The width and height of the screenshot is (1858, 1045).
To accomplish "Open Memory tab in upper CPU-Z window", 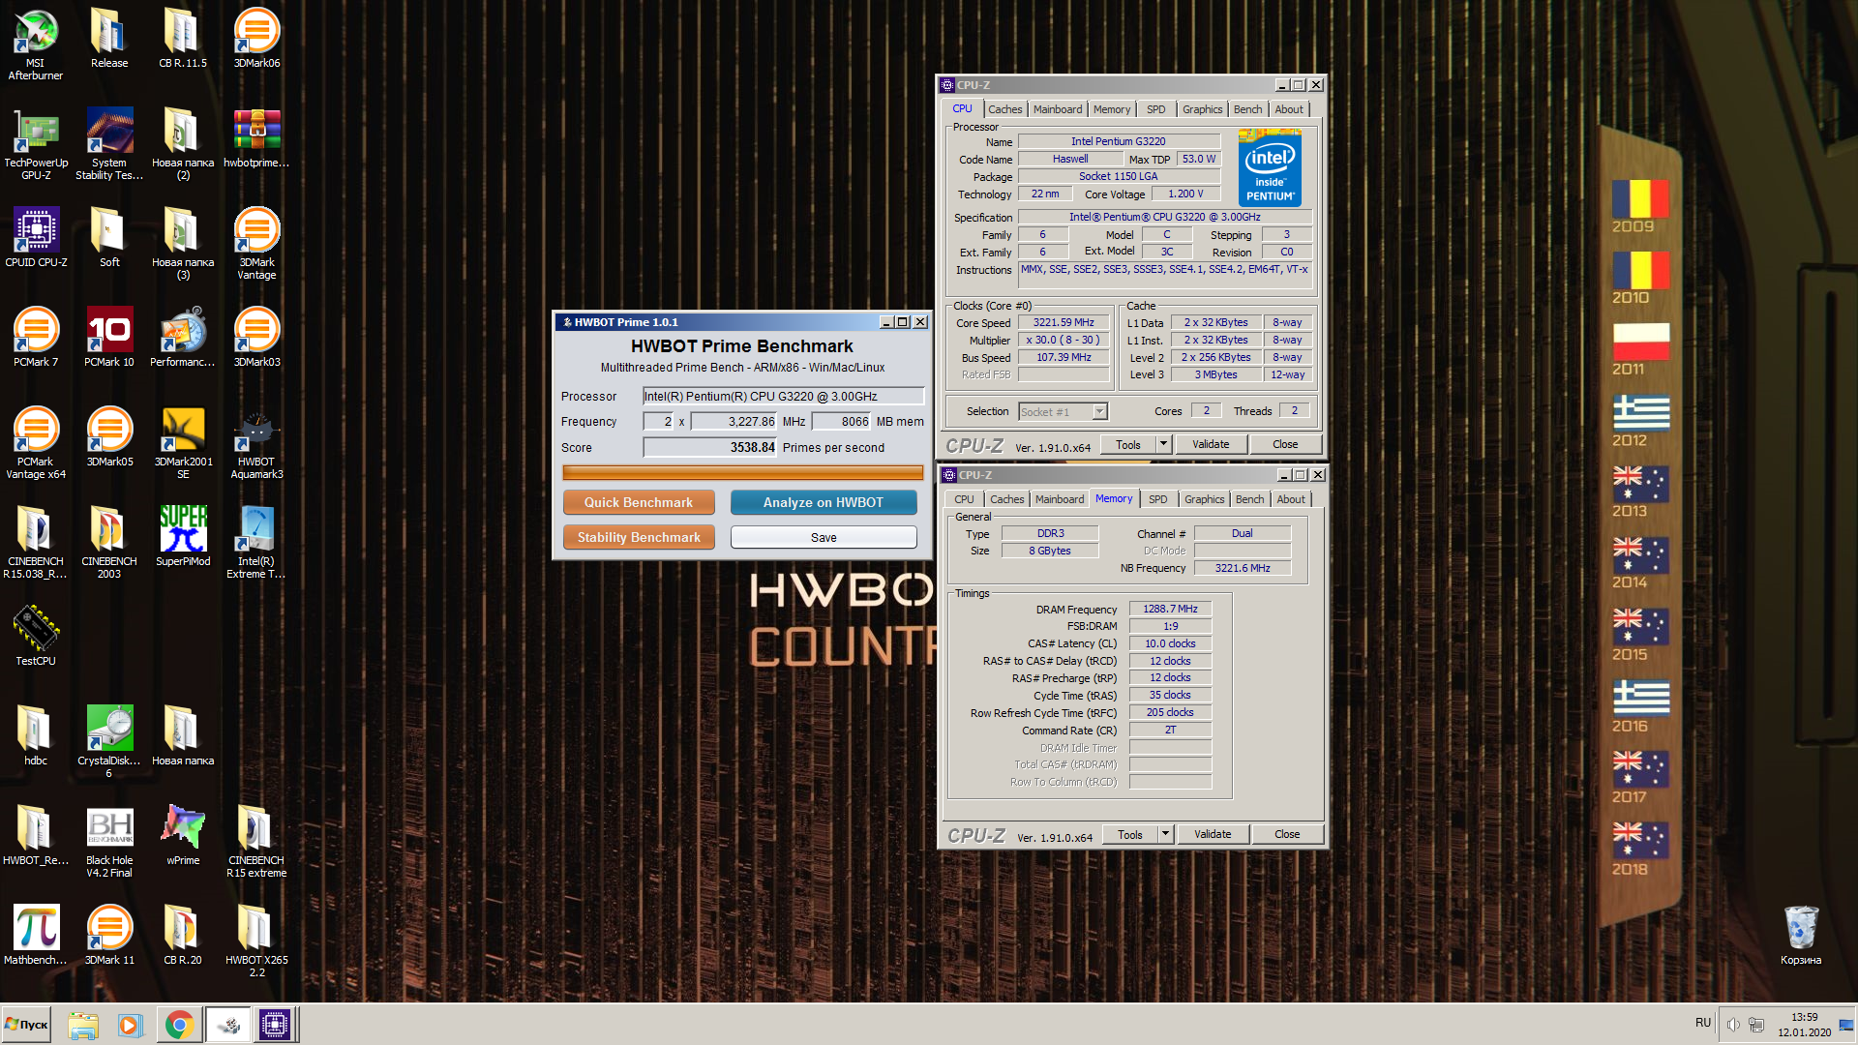I will 1112,109.
